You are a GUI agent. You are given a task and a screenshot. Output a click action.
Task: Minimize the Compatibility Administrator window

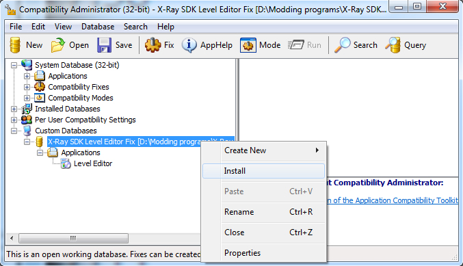click(x=399, y=6)
